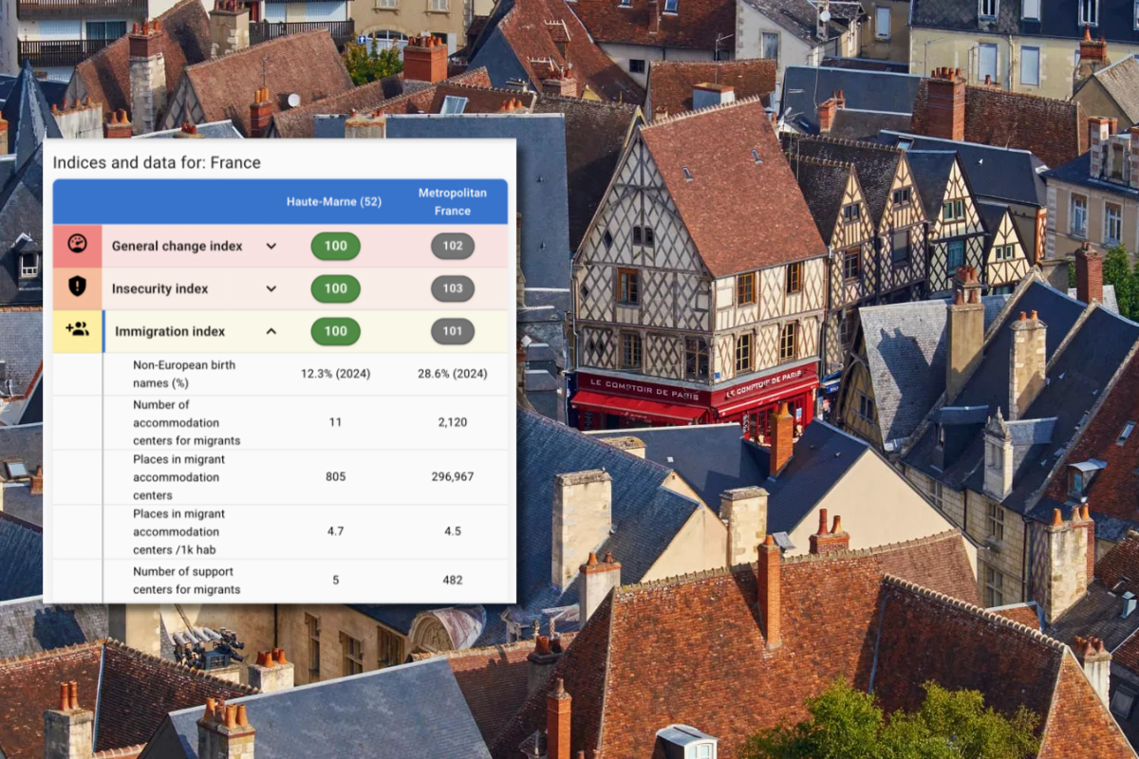Click the Insecurity index shield icon
Viewport: 1139px width, 759px height.
(77, 287)
